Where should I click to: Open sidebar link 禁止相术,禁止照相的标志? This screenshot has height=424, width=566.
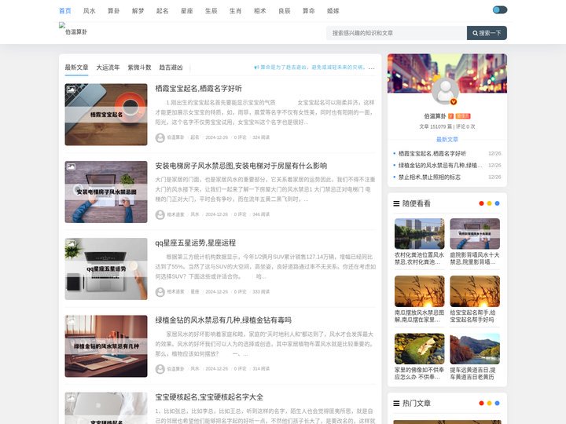(x=429, y=177)
